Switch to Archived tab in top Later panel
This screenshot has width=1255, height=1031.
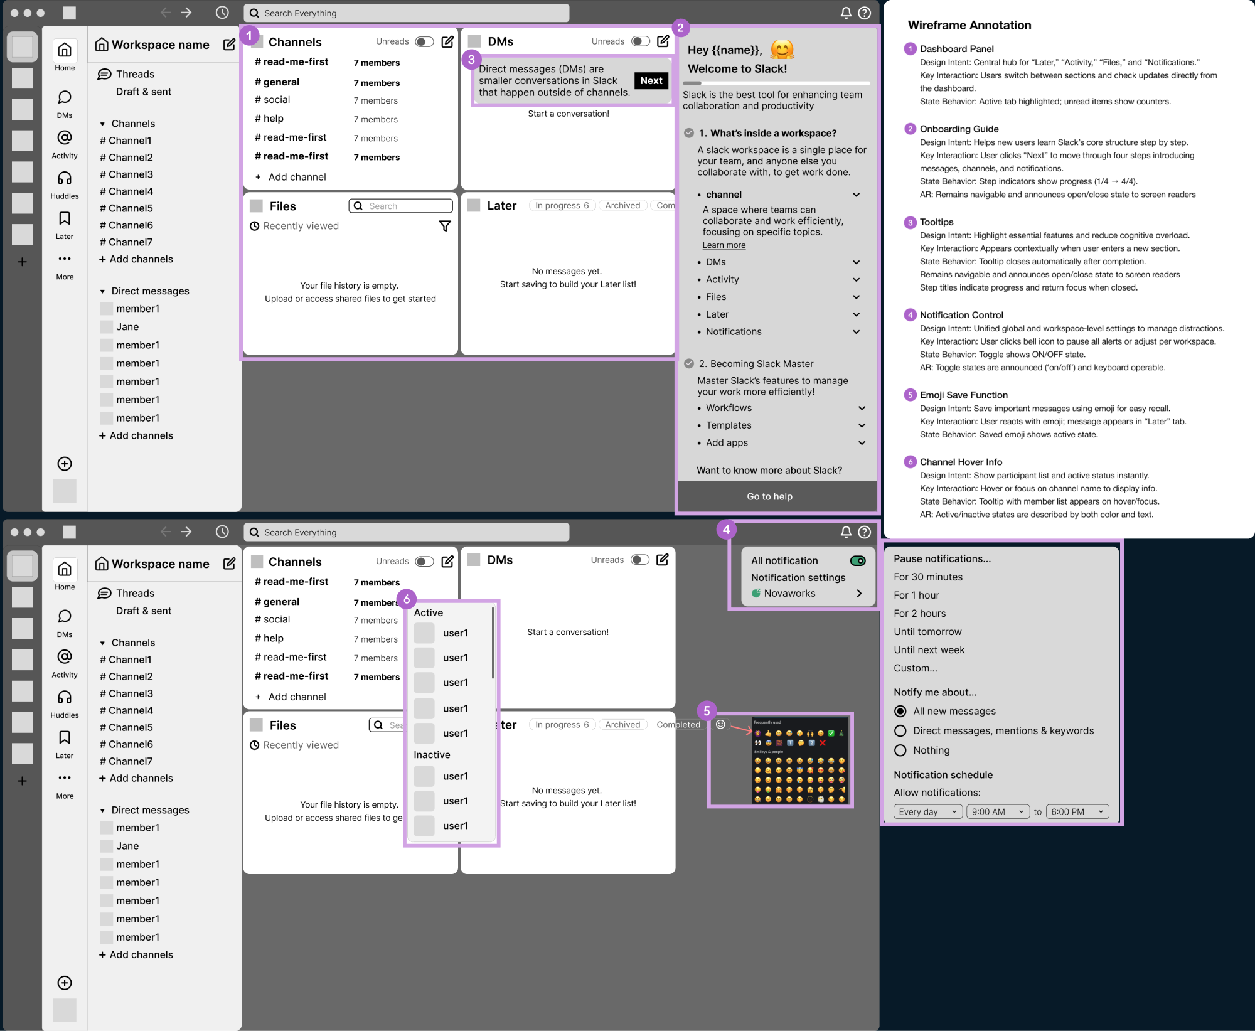tap(622, 205)
